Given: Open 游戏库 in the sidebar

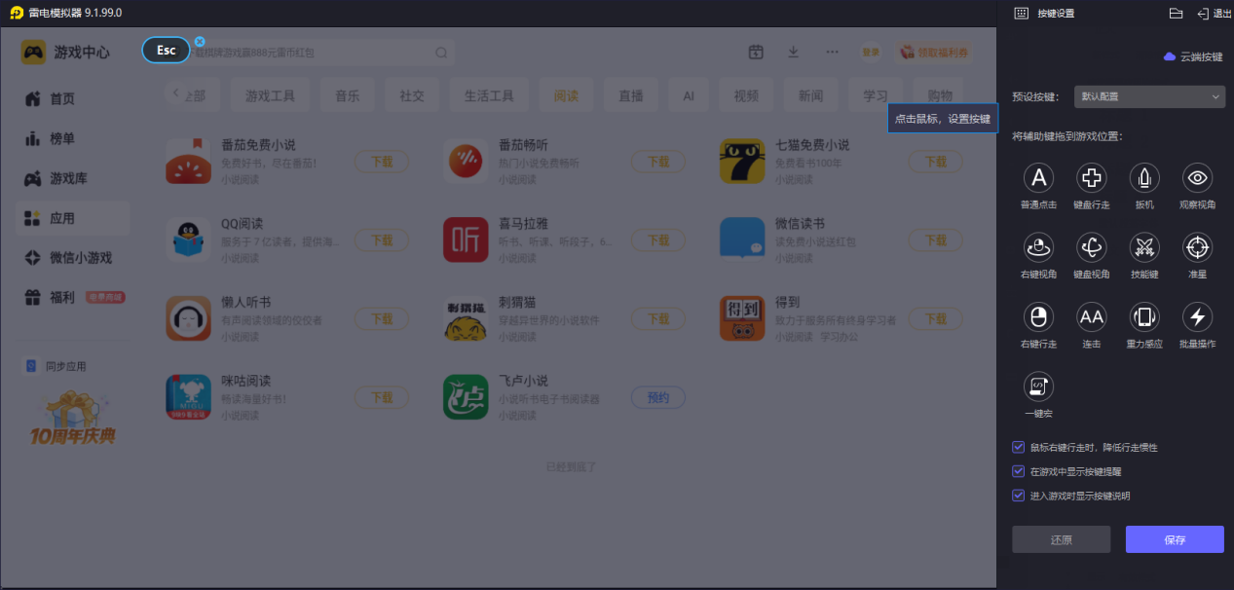Looking at the screenshot, I should [73, 179].
